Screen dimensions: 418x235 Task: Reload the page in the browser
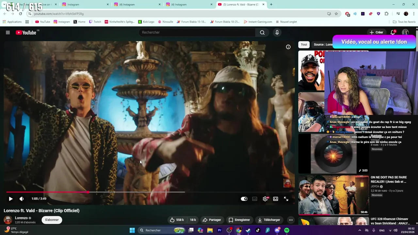pyautogui.click(x=21, y=14)
